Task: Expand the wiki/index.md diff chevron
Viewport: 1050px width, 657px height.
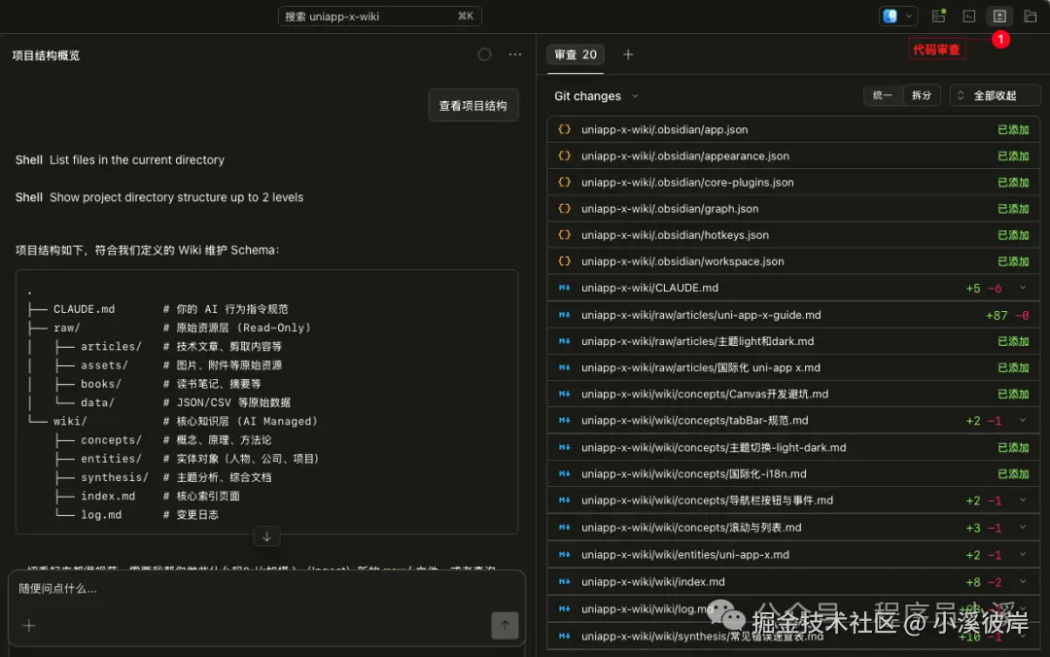Action: click(x=1023, y=581)
